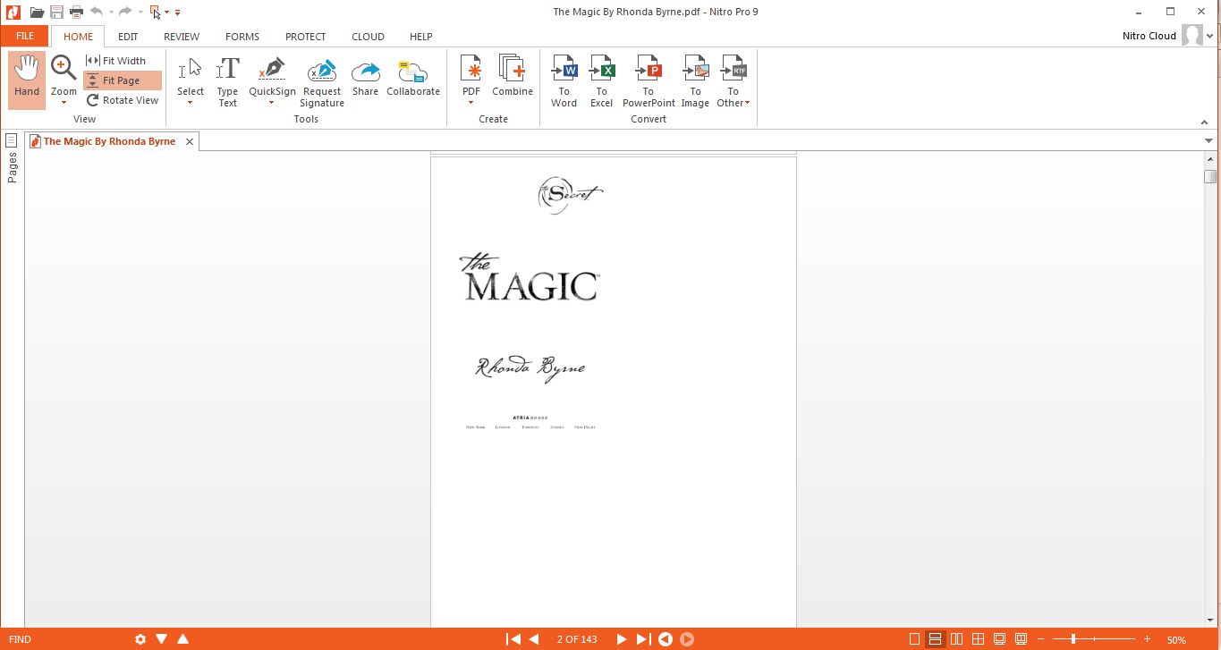Viewport: 1221px width, 650px height.
Task: Click the Create PDF icon
Action: click(471, 69)
